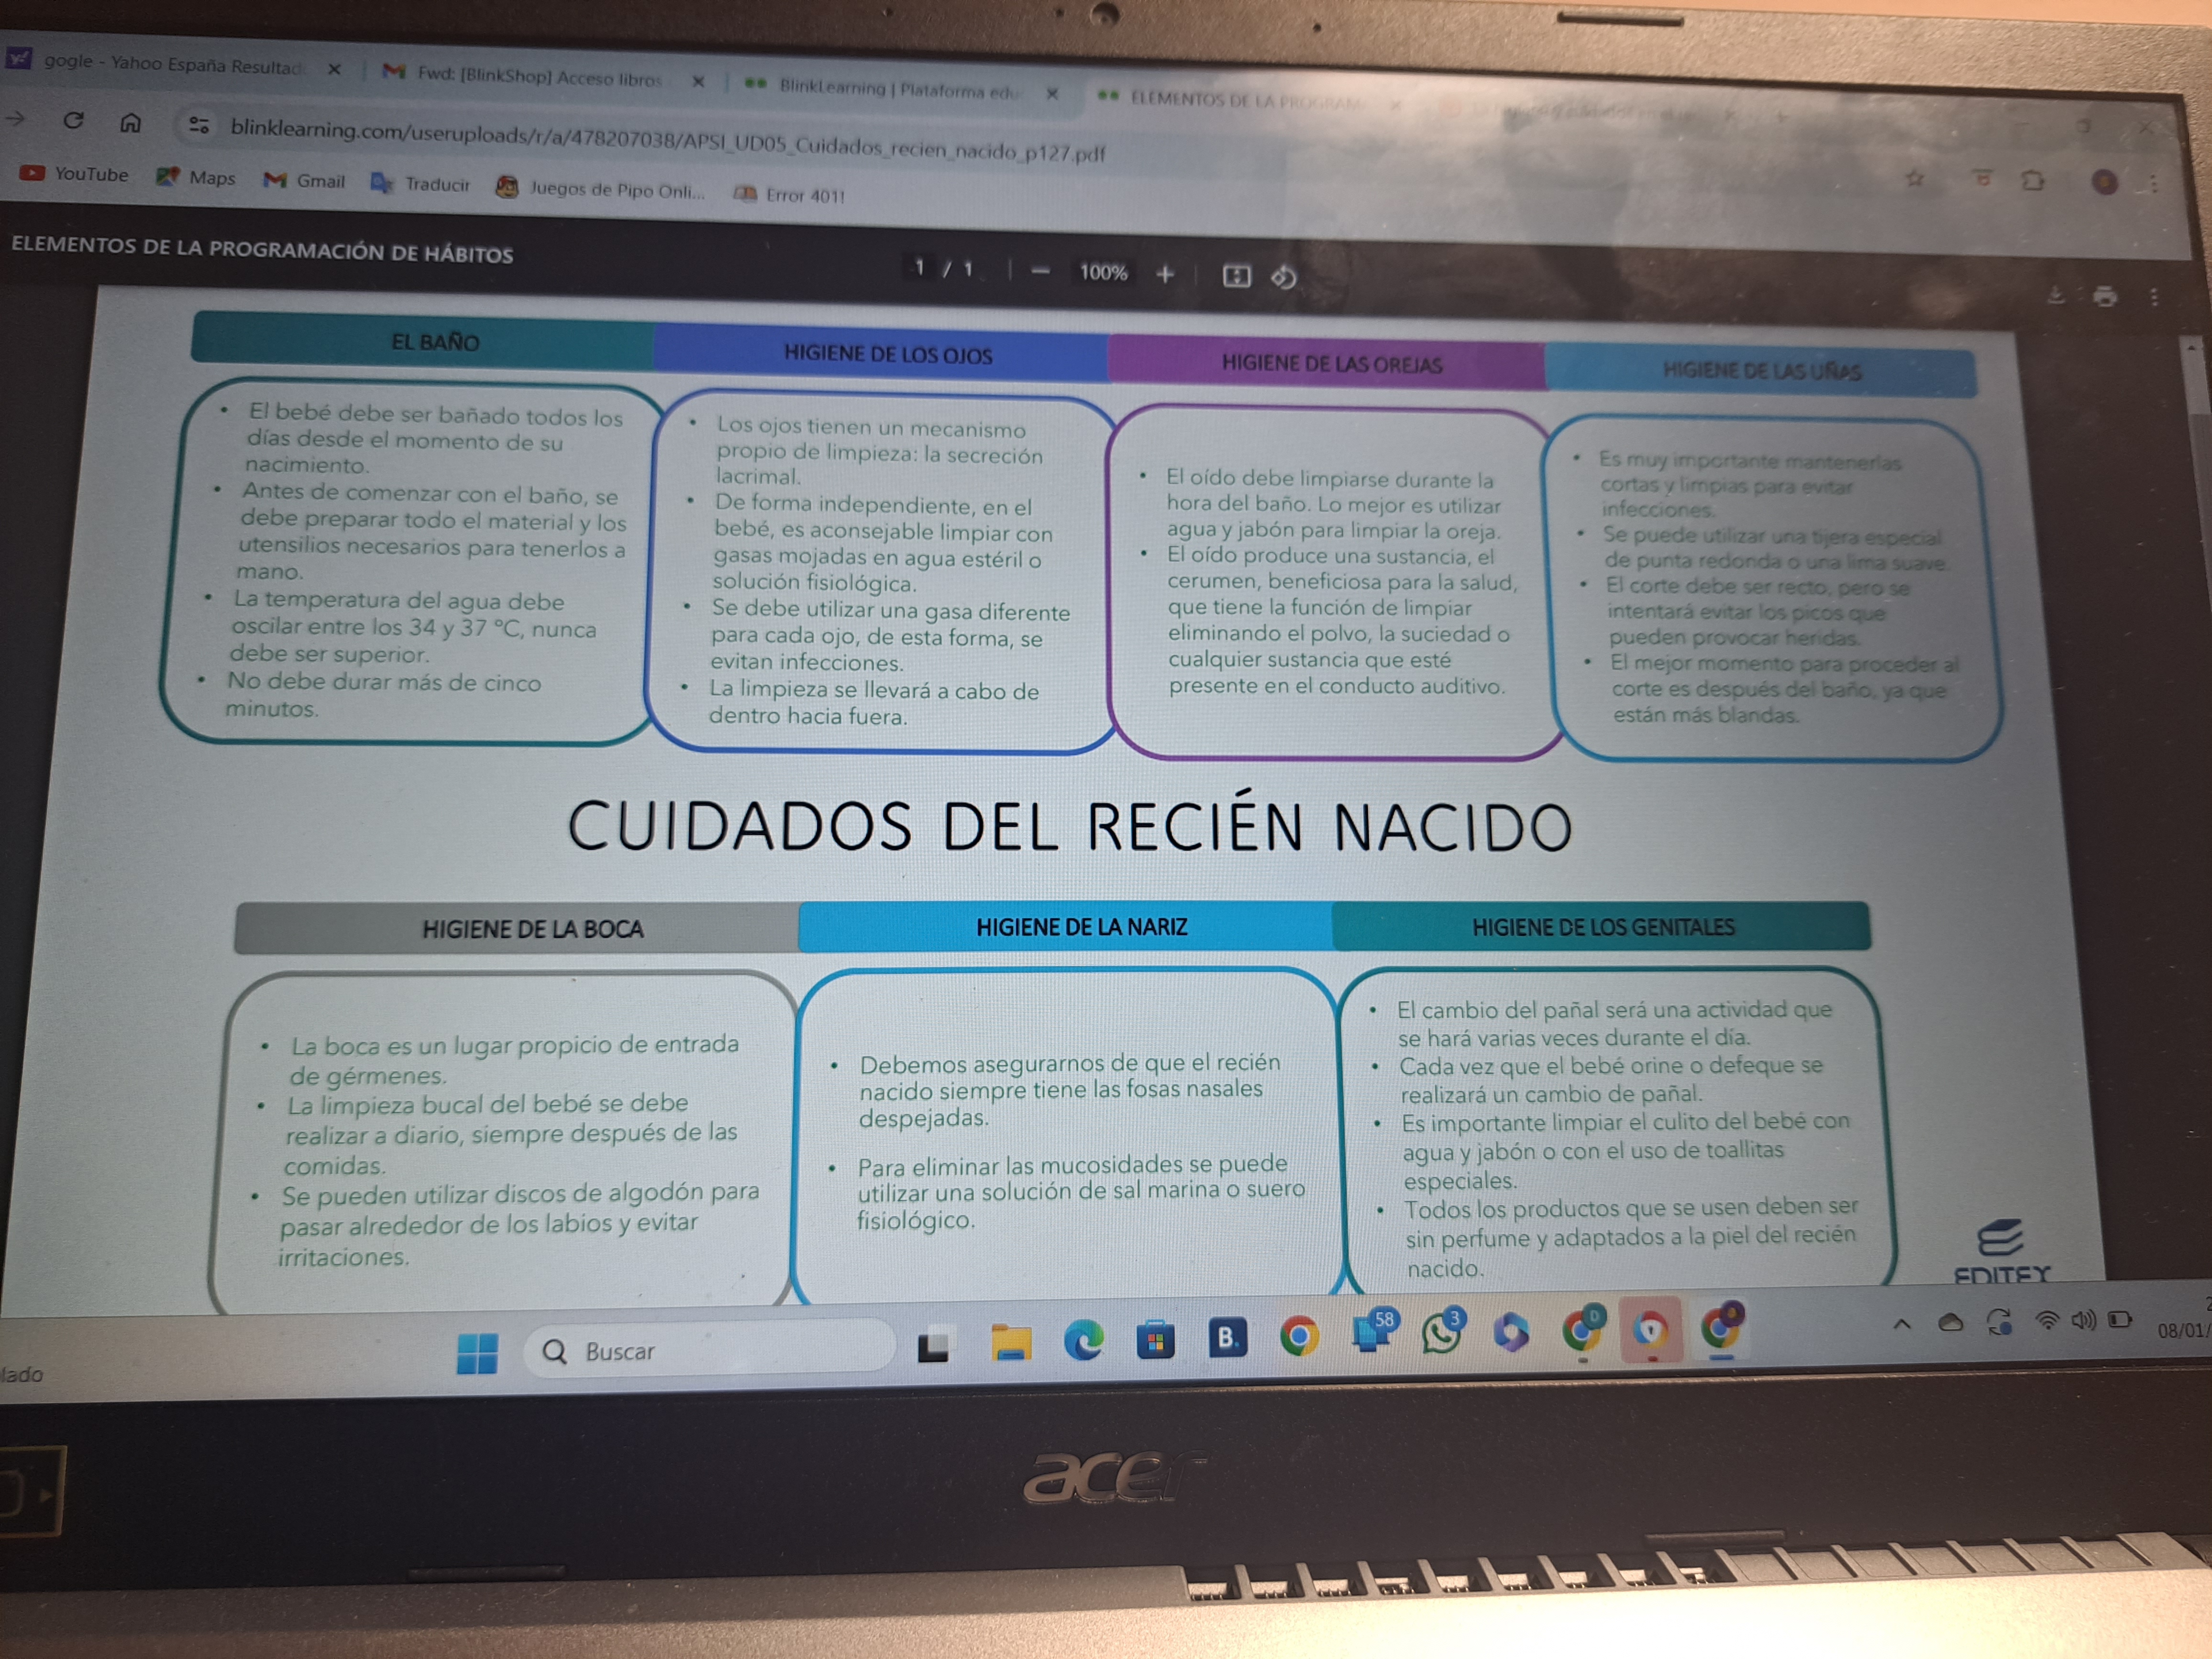Open first Chrome icon next to the 'B.' app
The width and height of the screenshot is (2212, 1659).
[x=1299, y=1336]
